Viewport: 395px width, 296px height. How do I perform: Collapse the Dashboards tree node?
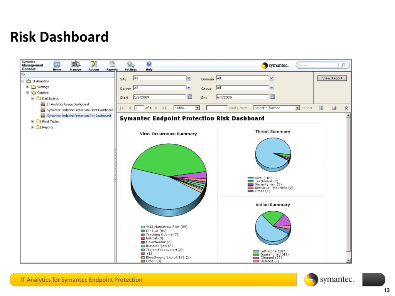coord(32,98)
